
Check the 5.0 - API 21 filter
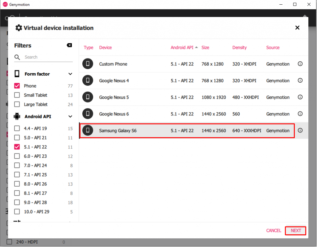[x=17, y=138]
